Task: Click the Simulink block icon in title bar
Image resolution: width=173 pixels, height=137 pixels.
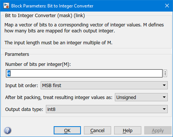Action: 6,6
